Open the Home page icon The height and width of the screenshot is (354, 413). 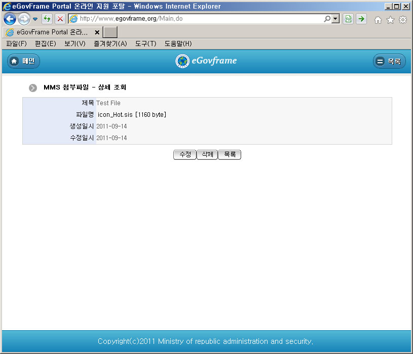coord(378,20)
